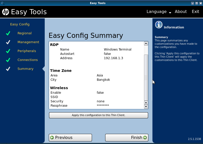Click the Easy Config heading in sidebar
This screenshot has width=203, height=144.
click(x=20, y=24)
